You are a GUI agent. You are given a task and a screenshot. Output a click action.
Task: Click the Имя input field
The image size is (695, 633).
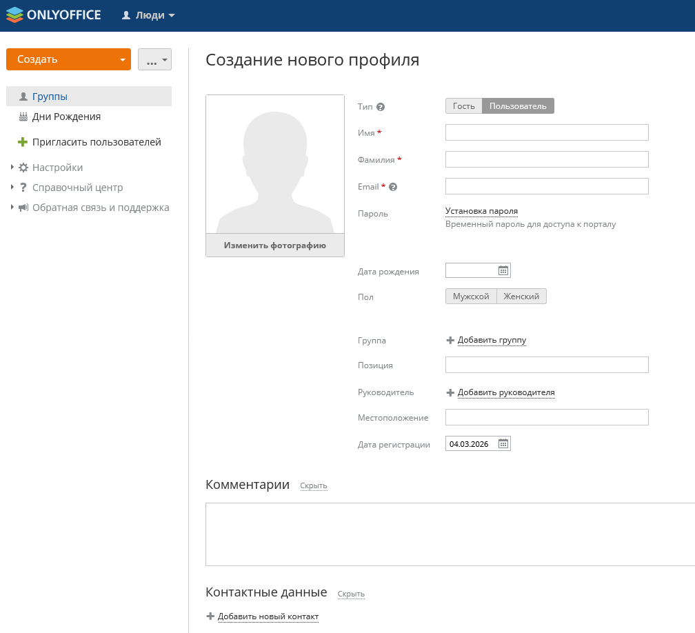547,132
